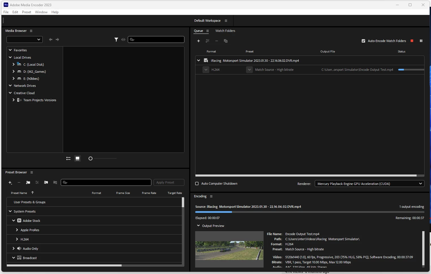Viewport: 431px width, 274px height.
Task: Click the Create new preset plus icon
Action: 10,183
